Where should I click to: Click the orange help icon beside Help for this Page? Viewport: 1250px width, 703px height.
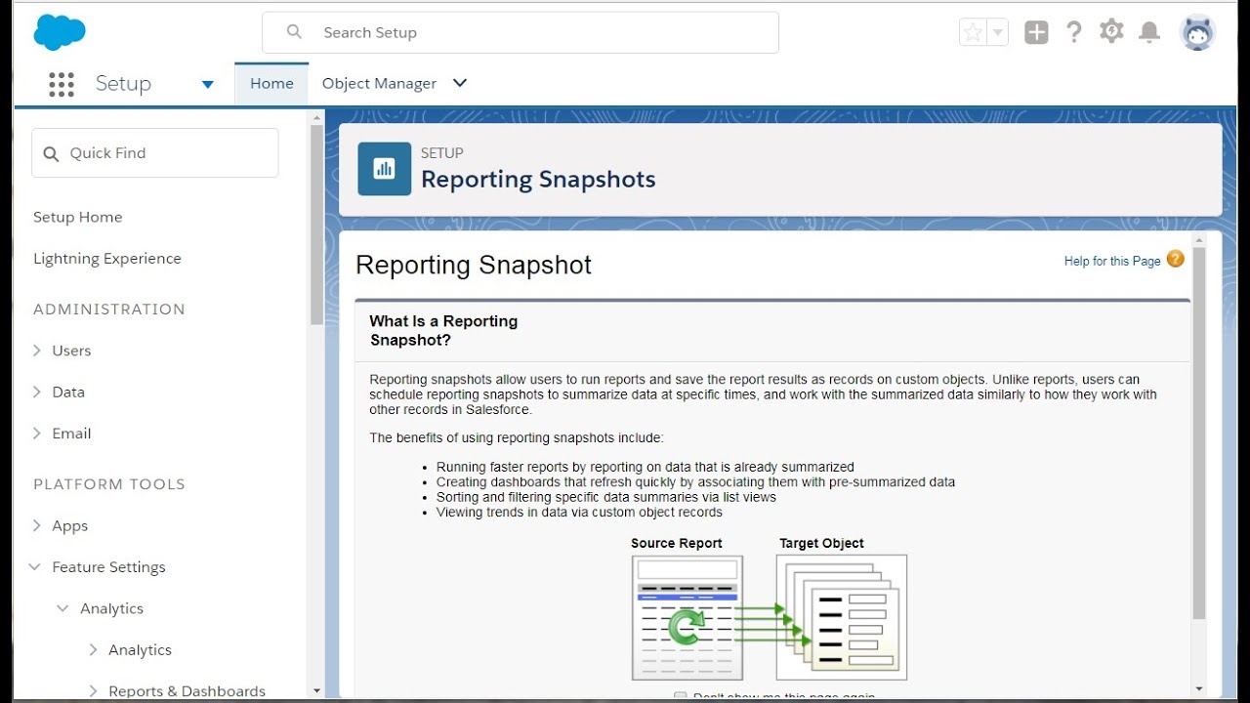click(1176, 259)
